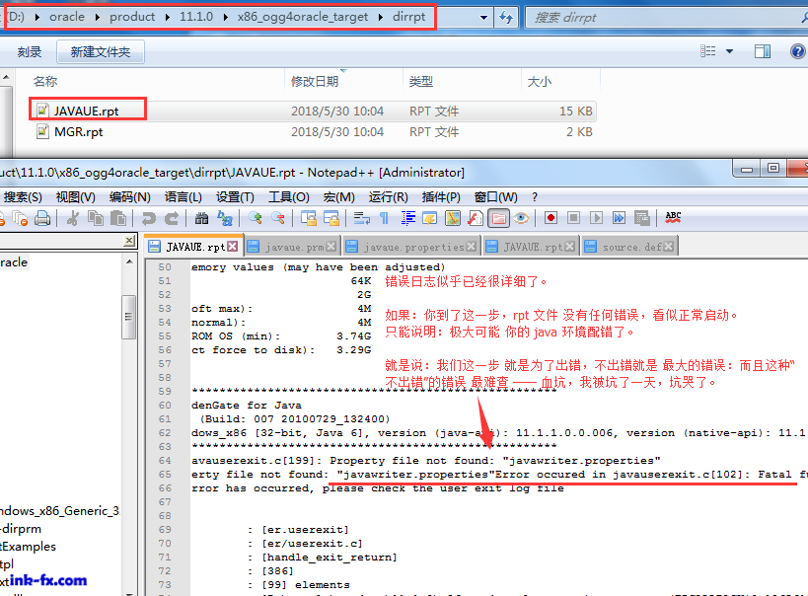The width and height of the screenshot is (808, 596).
Task: Close the source.def tab
Action: tap(671, 247)
